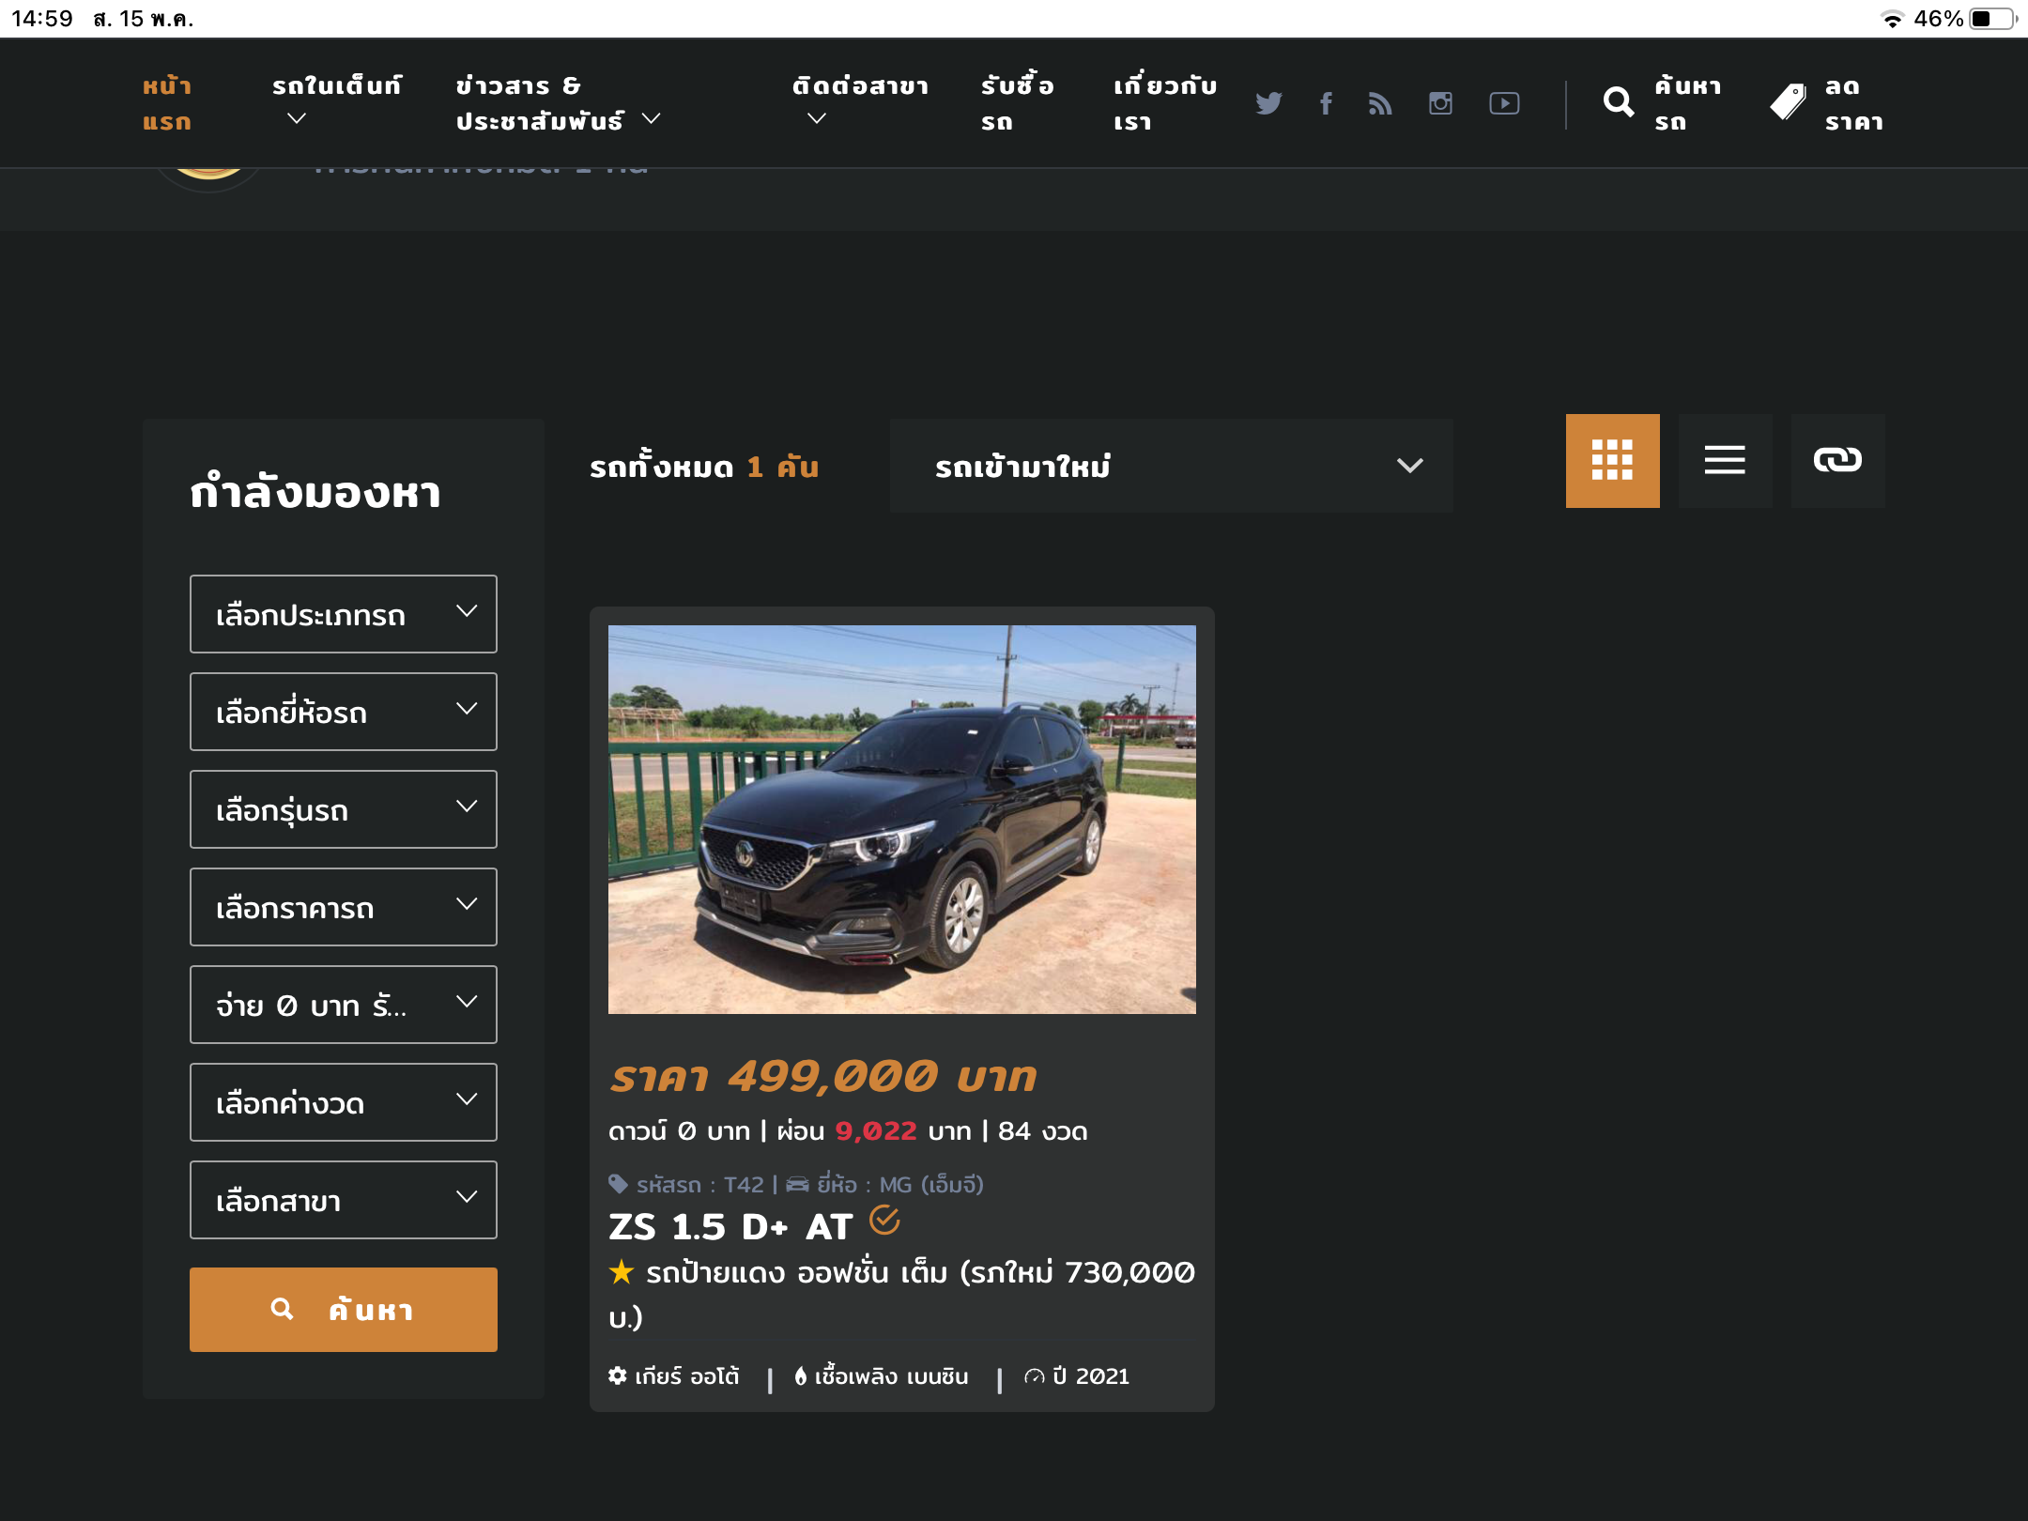This screenshot has width=2028, height=1521.
Task: Open the เลือกค่างวด installment dropdown
Action: pyautogui.click(x=344, y=1102)
